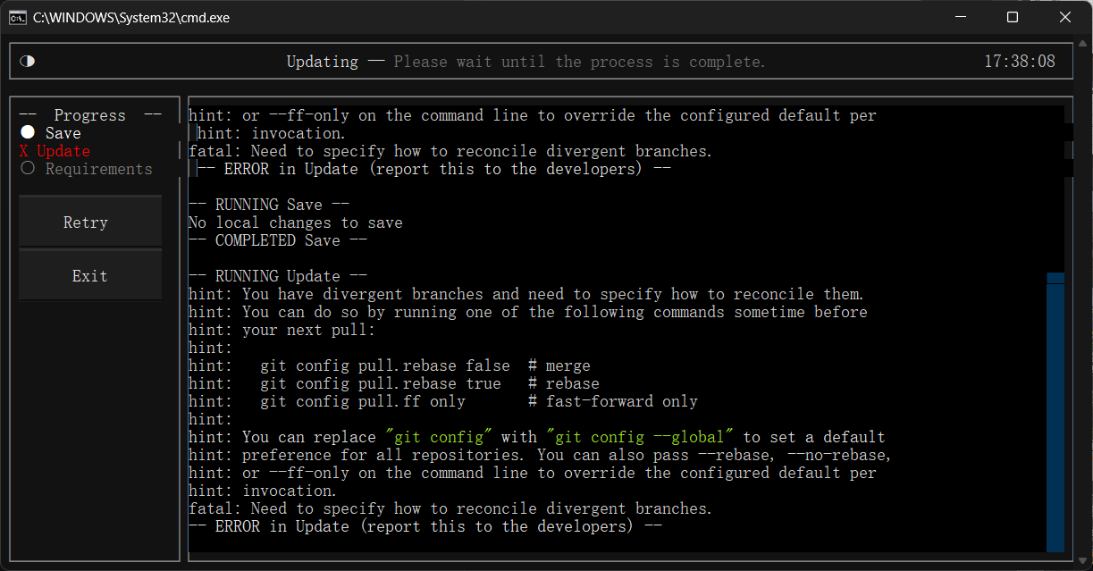
Task: Click the 17:38:08 clock in the header
Action: (1019, 62)
